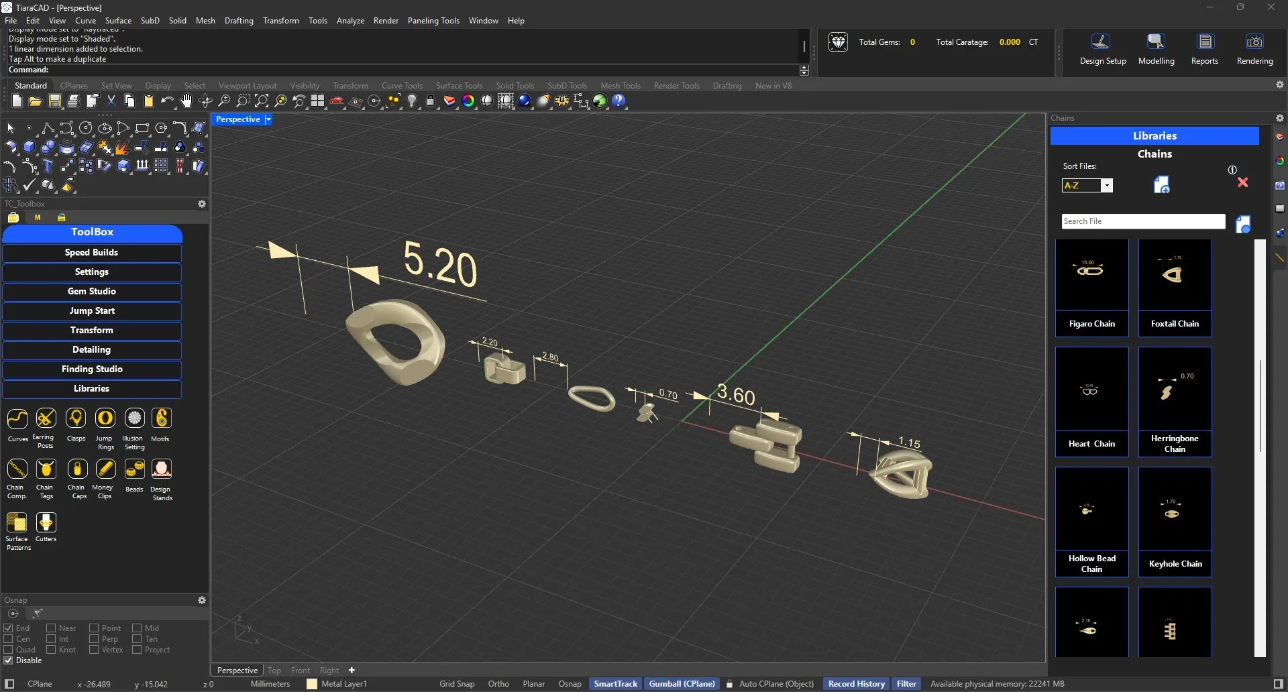Open the Money Clips icon
1288x692 pixels.
coord(105,469)
